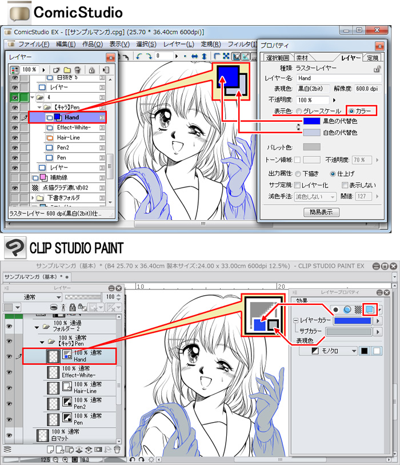
Task: Click lock icon in ComicStudio Properties panel
Action: click(x=377, y=69)
